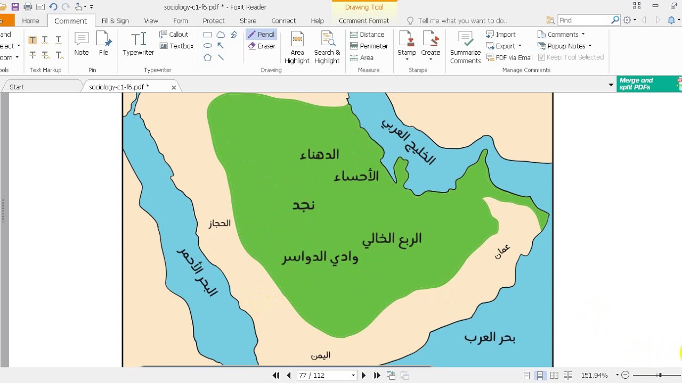Select the Perimeter measure tool
The width and height of the screenshot is (682, 383).
[x=369, y=46]
